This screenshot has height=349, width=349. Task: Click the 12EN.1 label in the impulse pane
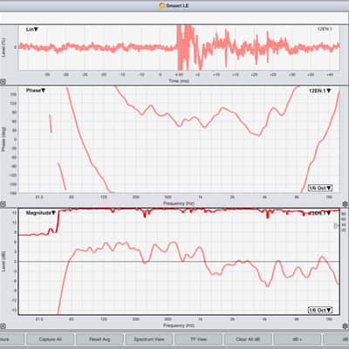(325, 29)
